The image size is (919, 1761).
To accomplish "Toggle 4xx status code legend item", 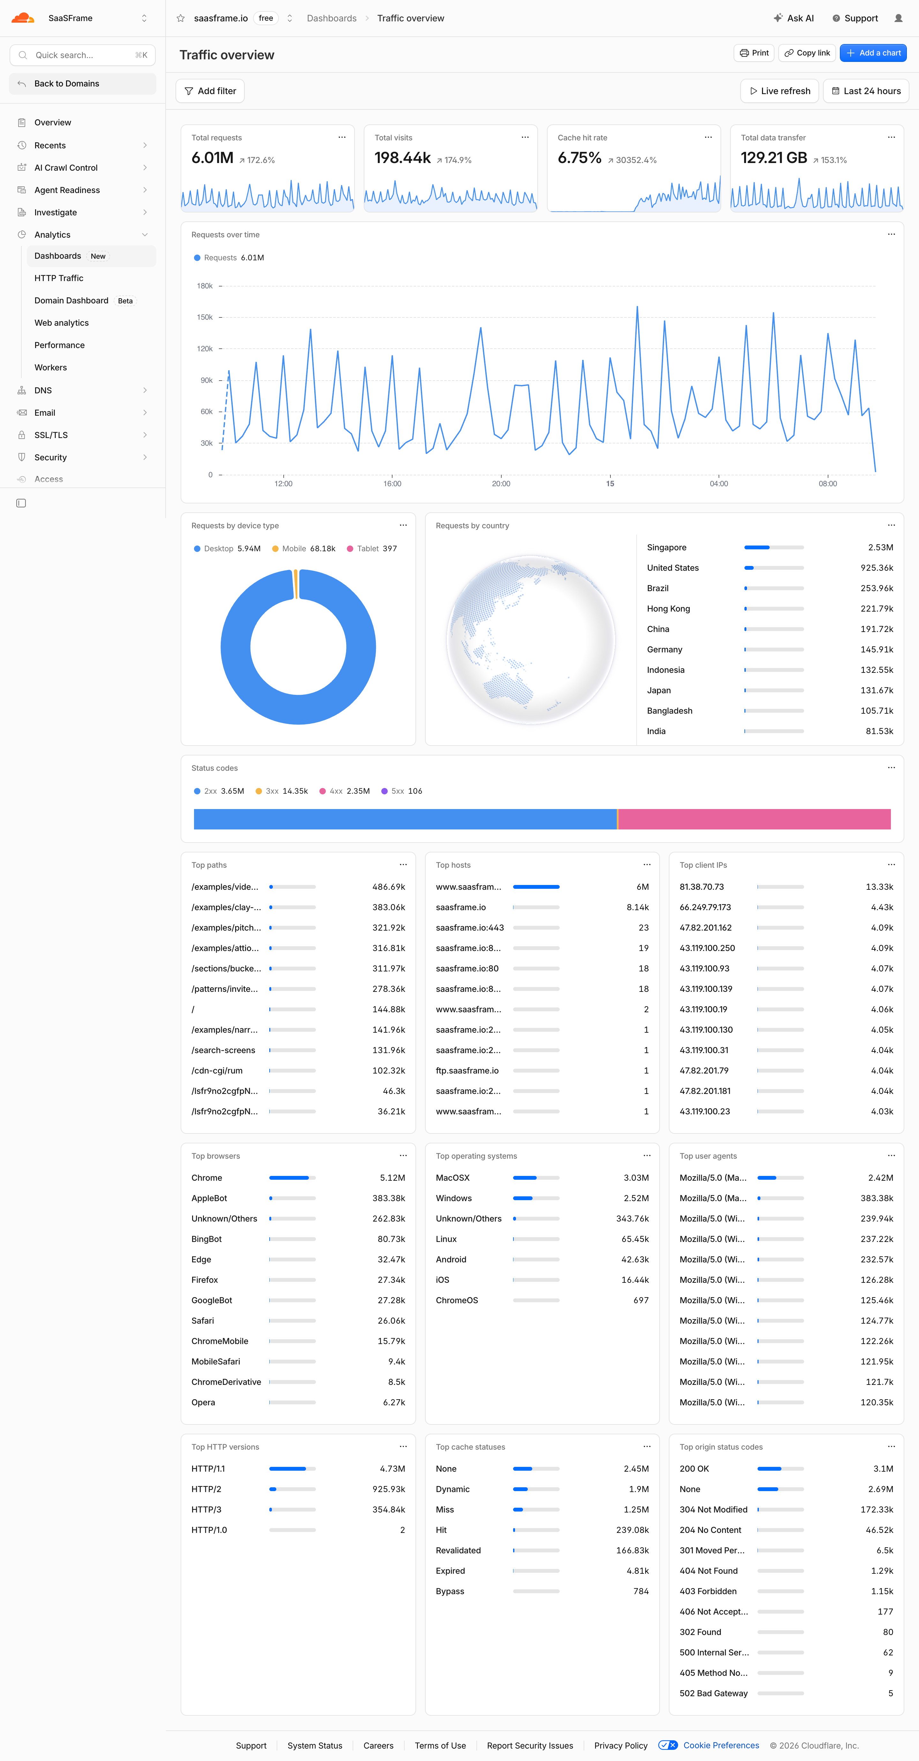I will 345,791.
